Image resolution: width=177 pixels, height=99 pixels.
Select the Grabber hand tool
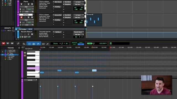point(38,44)
